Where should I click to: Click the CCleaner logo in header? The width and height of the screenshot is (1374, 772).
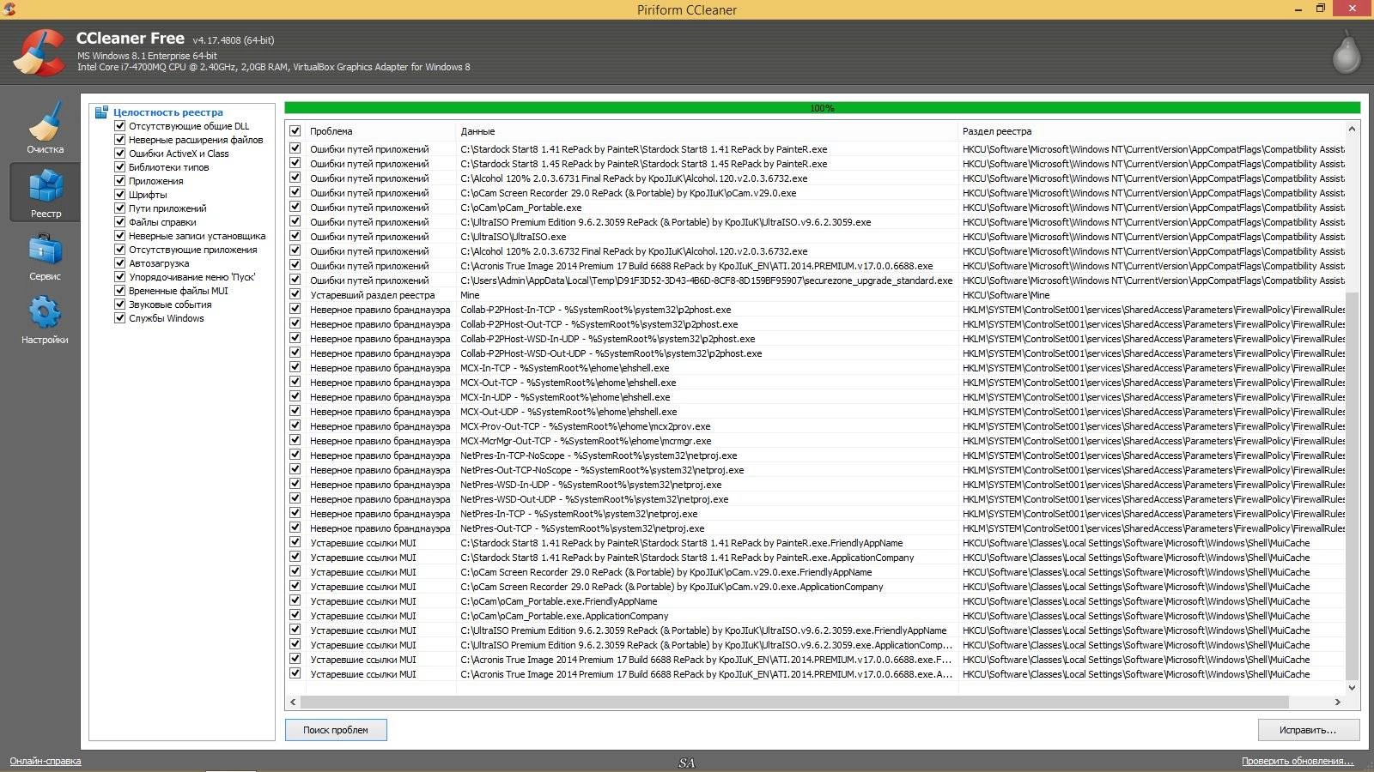click(x=39, y=53)
